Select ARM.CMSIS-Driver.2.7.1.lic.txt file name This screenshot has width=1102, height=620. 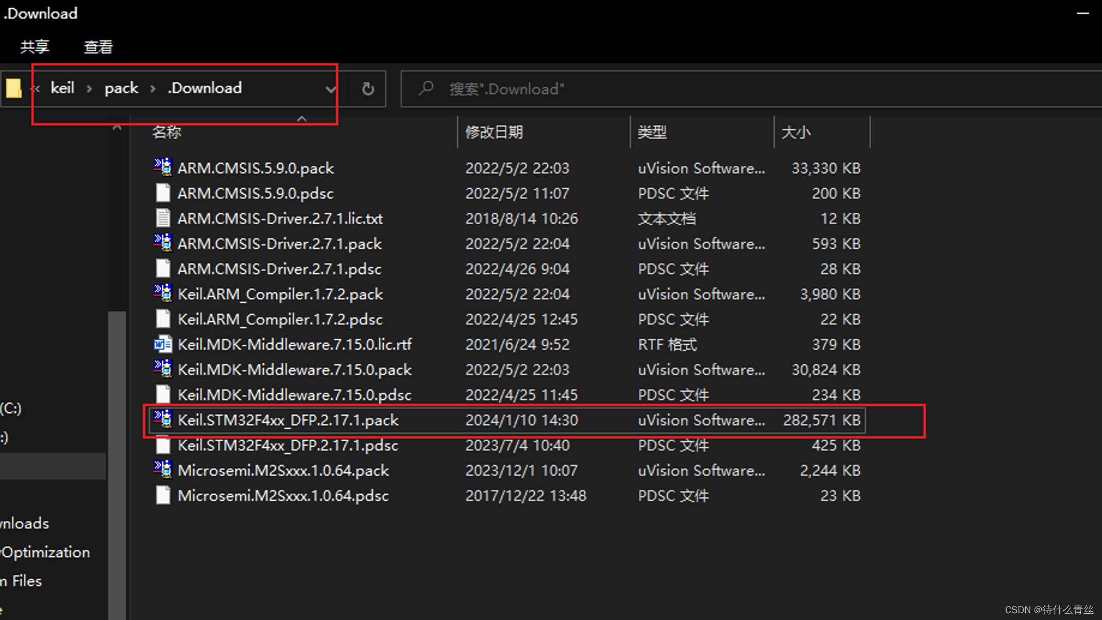[x=280, y=219]
